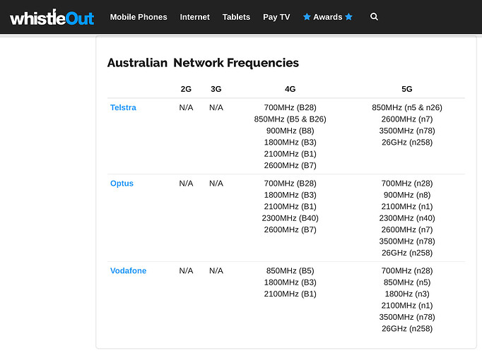482x353 pixels.
Task: Click the WhistleOut logo
Action: click(52, 18)
